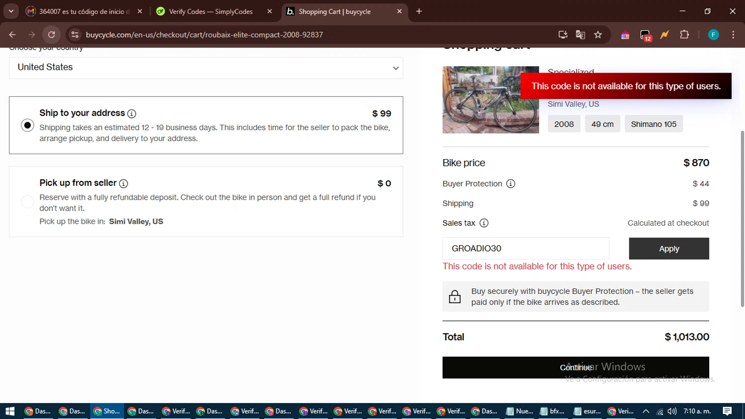Apply the promo code

[x=669, y=249]
